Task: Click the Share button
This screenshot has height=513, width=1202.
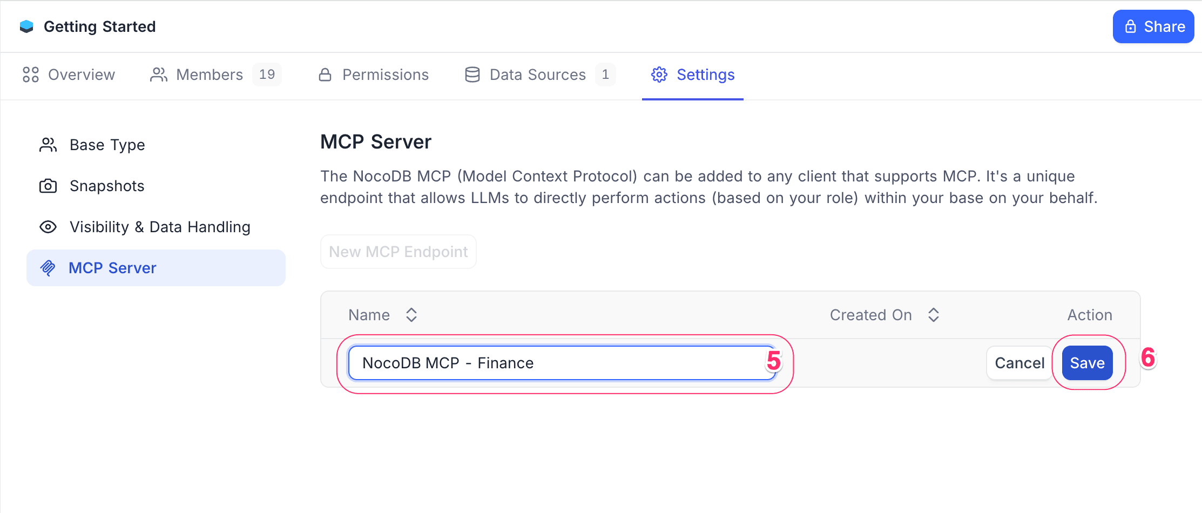Action: click(1153, 26)
